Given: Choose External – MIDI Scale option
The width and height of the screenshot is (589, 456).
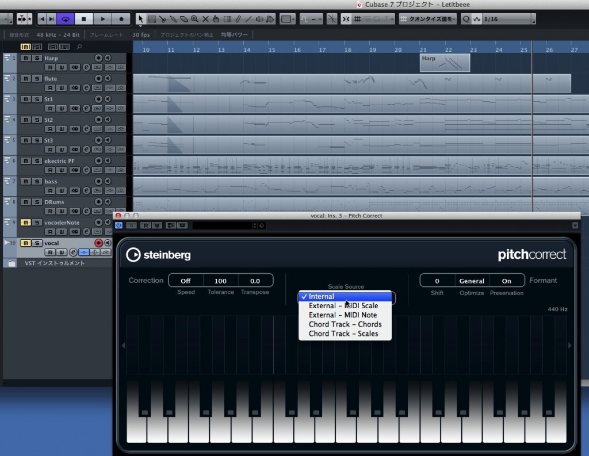Looking at the screenshot, I should click(x=345, y=306).
